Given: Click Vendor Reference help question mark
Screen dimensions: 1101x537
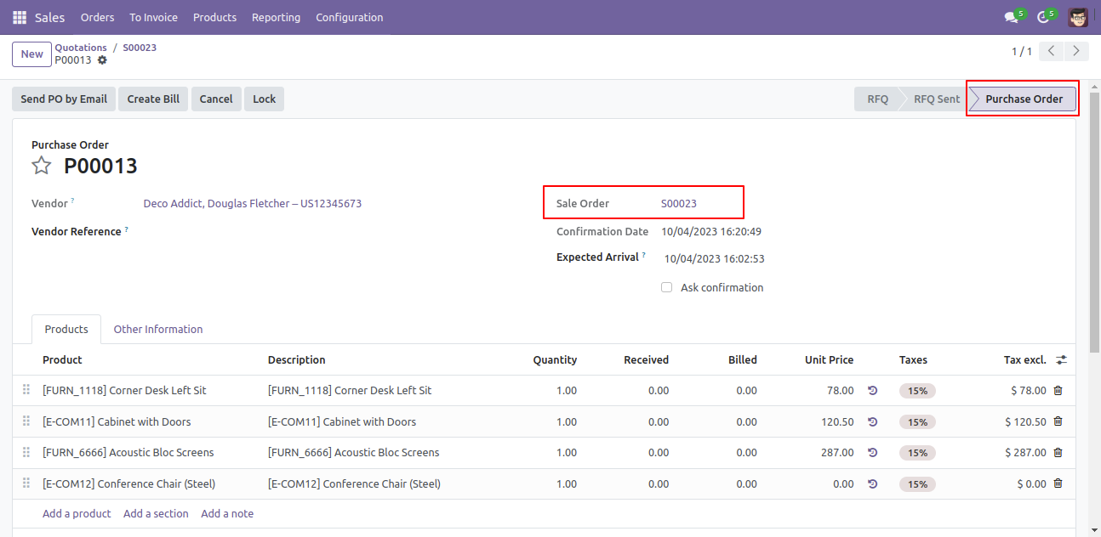Looking at the screenshot, I should tap(127, 229).
